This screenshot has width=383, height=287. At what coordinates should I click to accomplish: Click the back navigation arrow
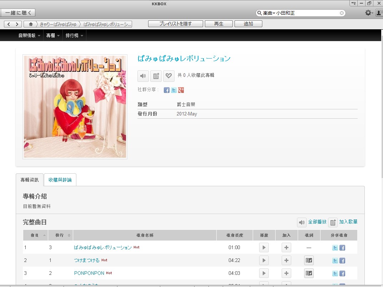(x=9, y=24)
